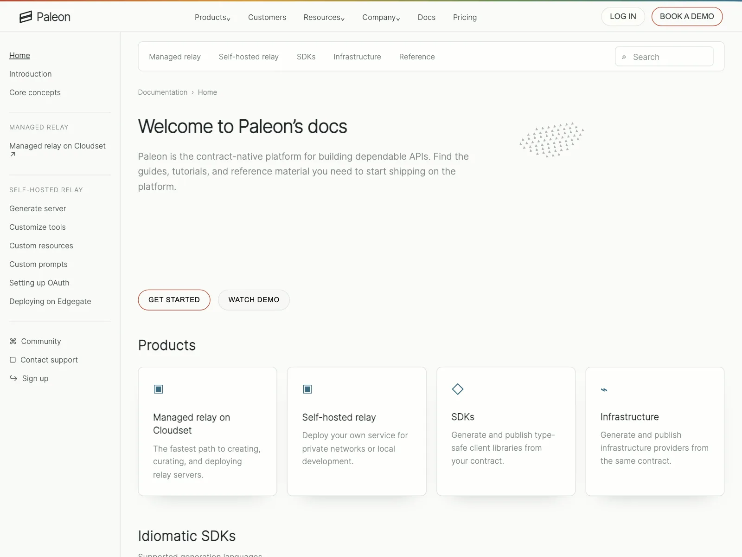Click the Self-hosted relay card icon
The image size is (742, 557).
[307, 389]
